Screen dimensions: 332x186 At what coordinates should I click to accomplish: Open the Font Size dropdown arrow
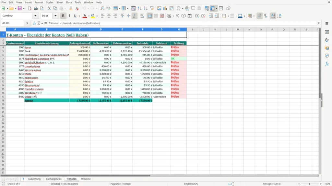click(55, 15)
